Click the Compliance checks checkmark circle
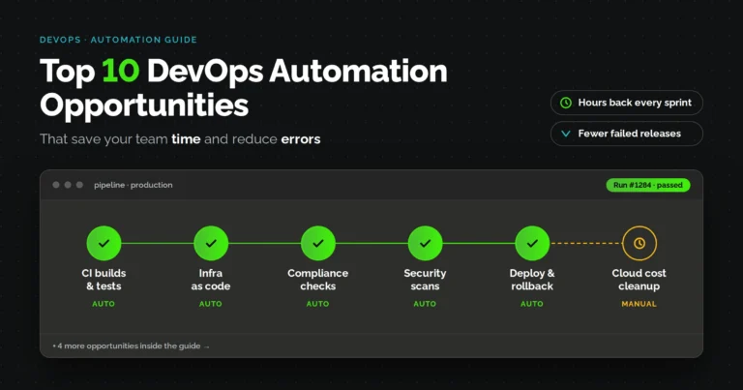 [318, 243]
